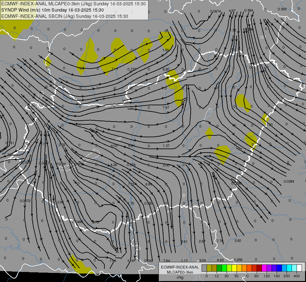Click the map value 1.90

[x=269, y=125]
